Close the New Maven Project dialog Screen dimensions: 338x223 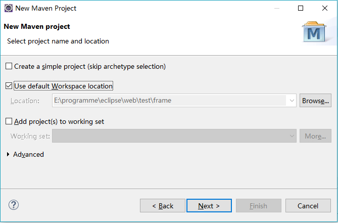click(325, 8)
